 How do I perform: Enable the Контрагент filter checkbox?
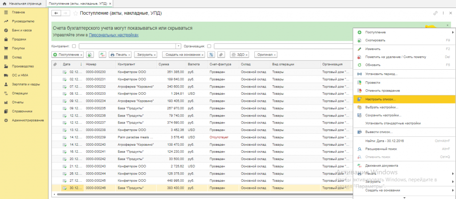(73, 46)
